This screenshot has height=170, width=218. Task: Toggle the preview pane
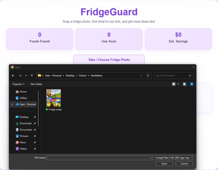click(x=184, y=84)
